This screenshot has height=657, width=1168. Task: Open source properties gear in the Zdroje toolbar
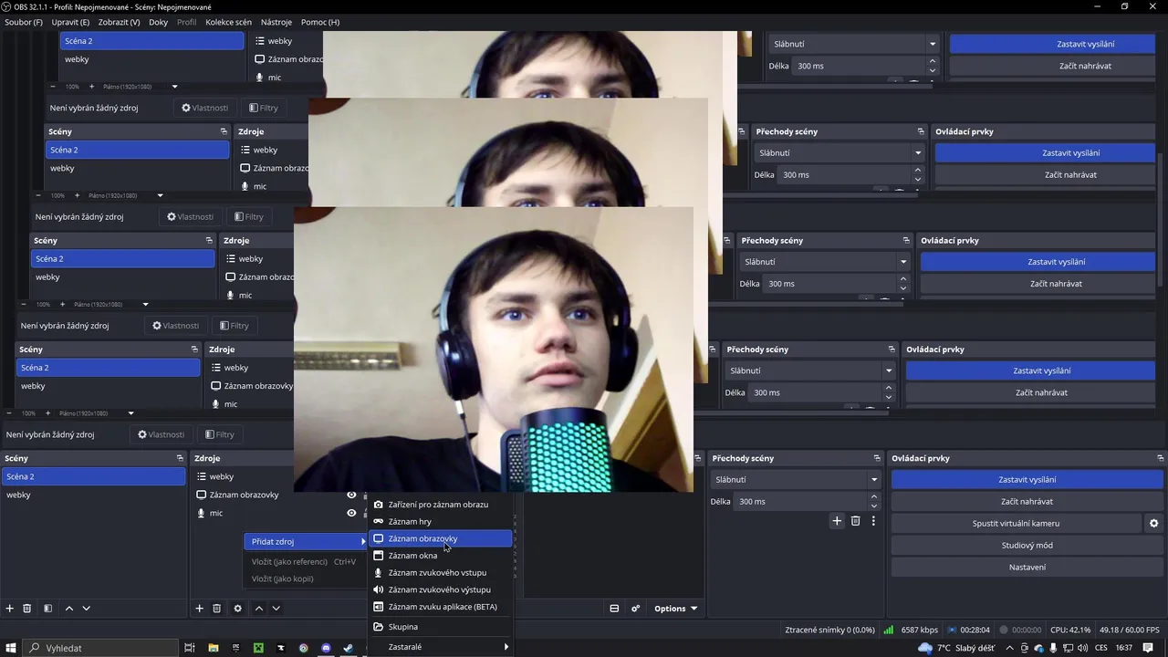(237, 609)
